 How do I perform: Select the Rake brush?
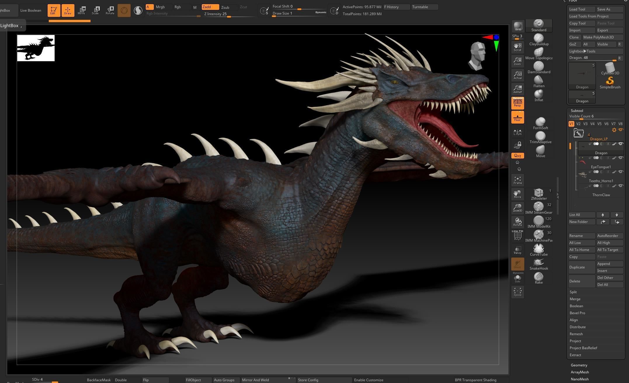[x=539, y=278]
